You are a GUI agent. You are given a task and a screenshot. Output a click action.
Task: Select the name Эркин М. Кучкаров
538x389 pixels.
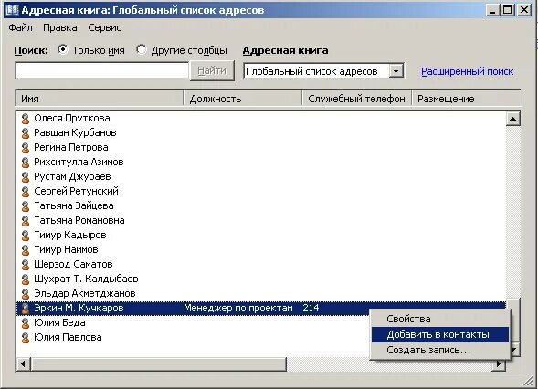79,309
